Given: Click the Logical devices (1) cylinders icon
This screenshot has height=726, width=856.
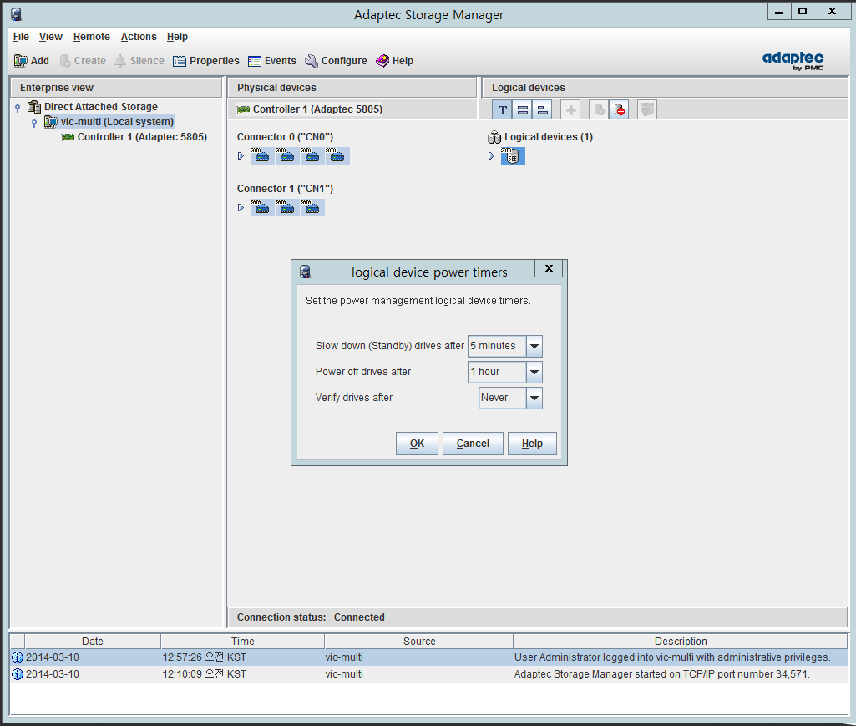Looking at the screenshot, I should [494, 137].
